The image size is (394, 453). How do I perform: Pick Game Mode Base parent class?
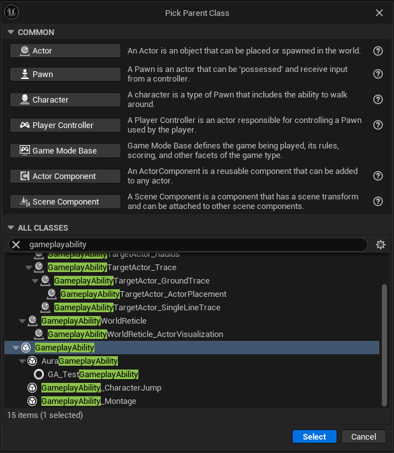coord(66,150)
